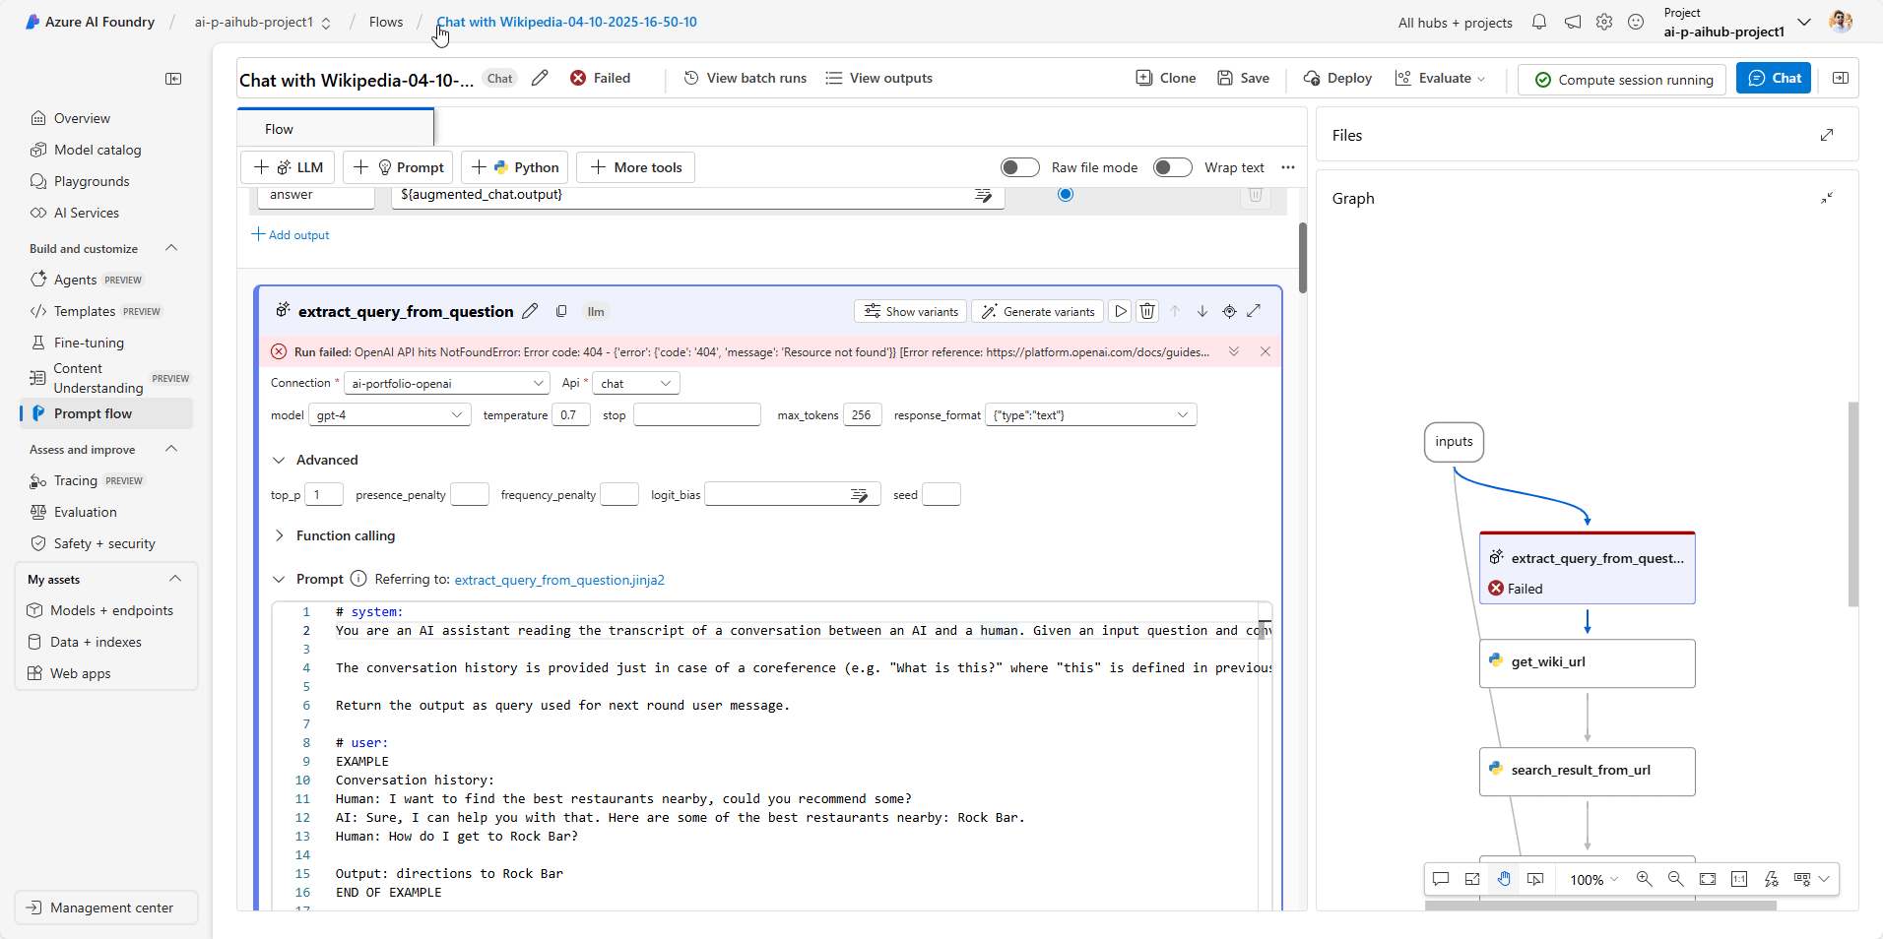Click the smiley feedback icon
This screenshot has width=1883, height=939.
pos(1636,22)
